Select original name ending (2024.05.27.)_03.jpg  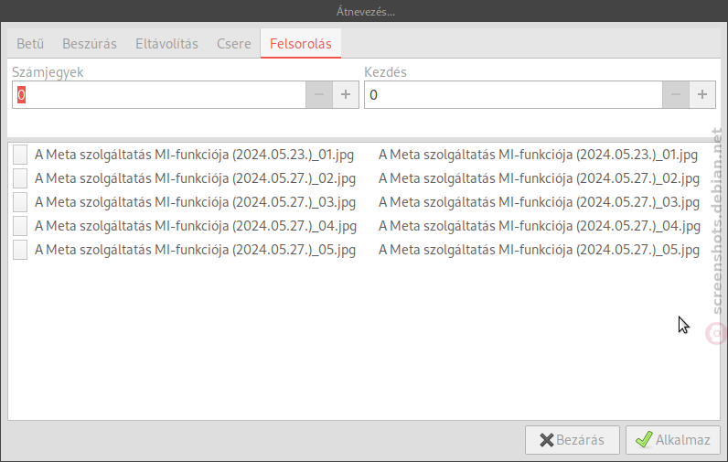(195, 202)
